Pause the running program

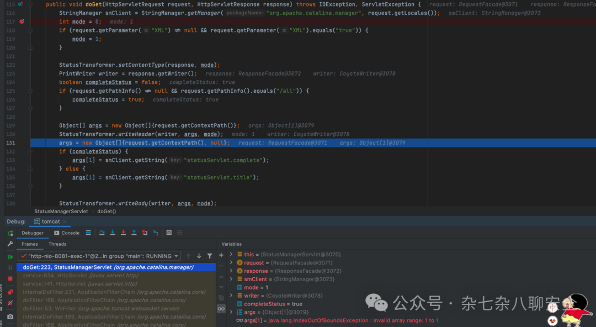click(x=10, y=267)
